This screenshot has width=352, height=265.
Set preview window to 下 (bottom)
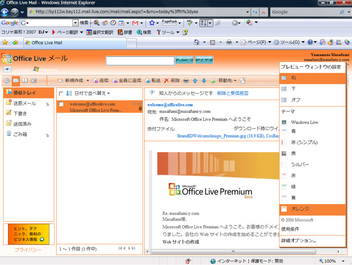(312, 89)
